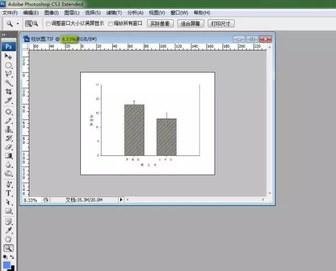Select the Slice tool

tap(8, 100)
